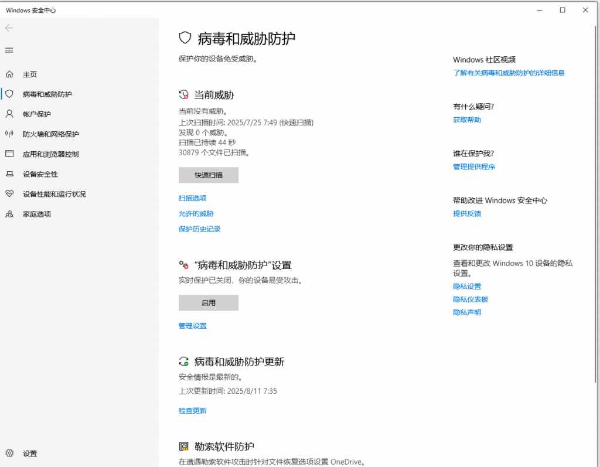The width and height of the screenshot is (600, 467).
Task: Click the family icon for 家庭选项
Action: [9, 214]
